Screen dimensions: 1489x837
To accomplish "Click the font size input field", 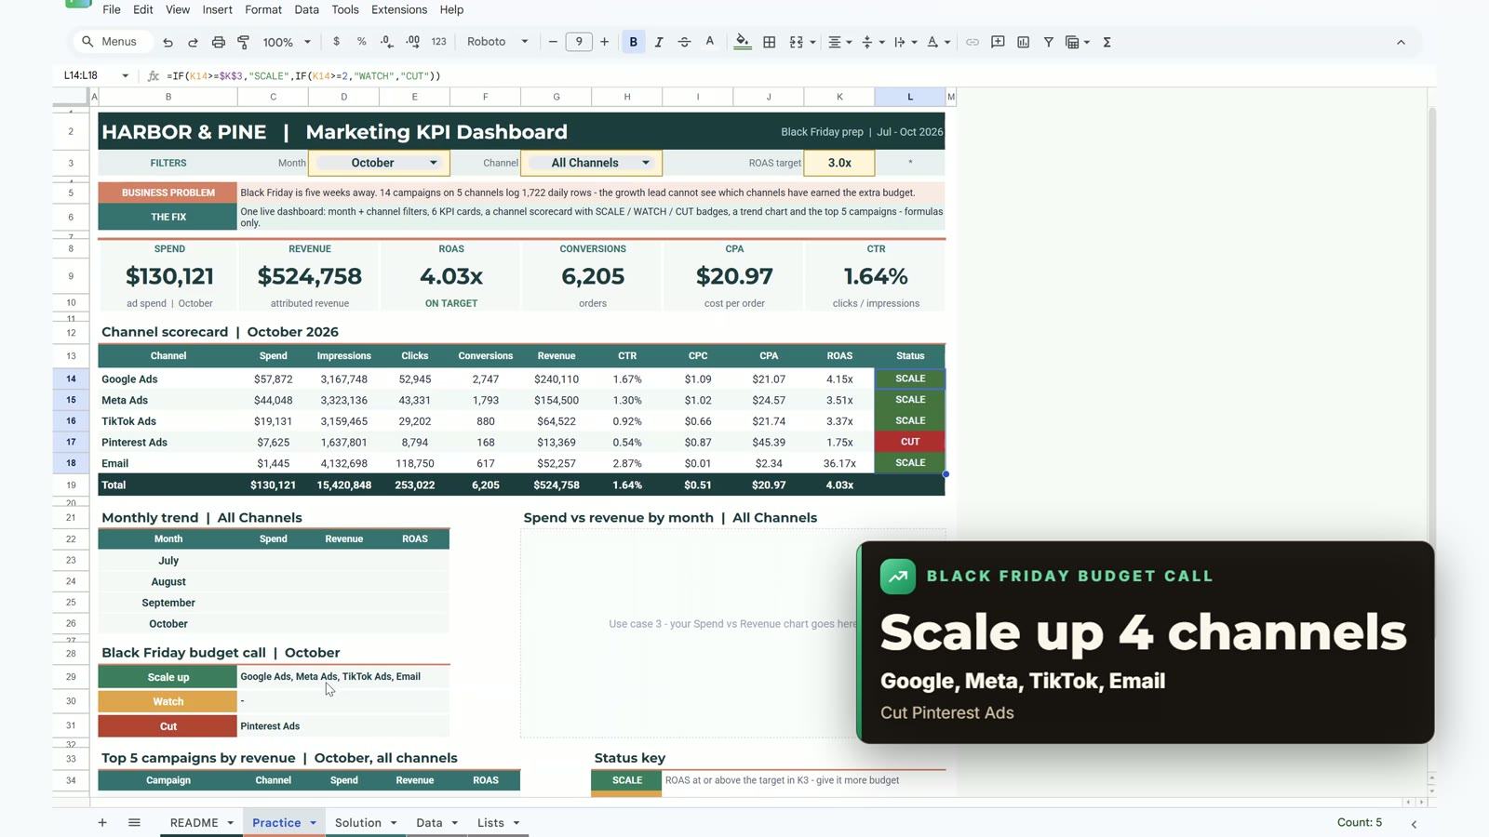I will point(579,42).
